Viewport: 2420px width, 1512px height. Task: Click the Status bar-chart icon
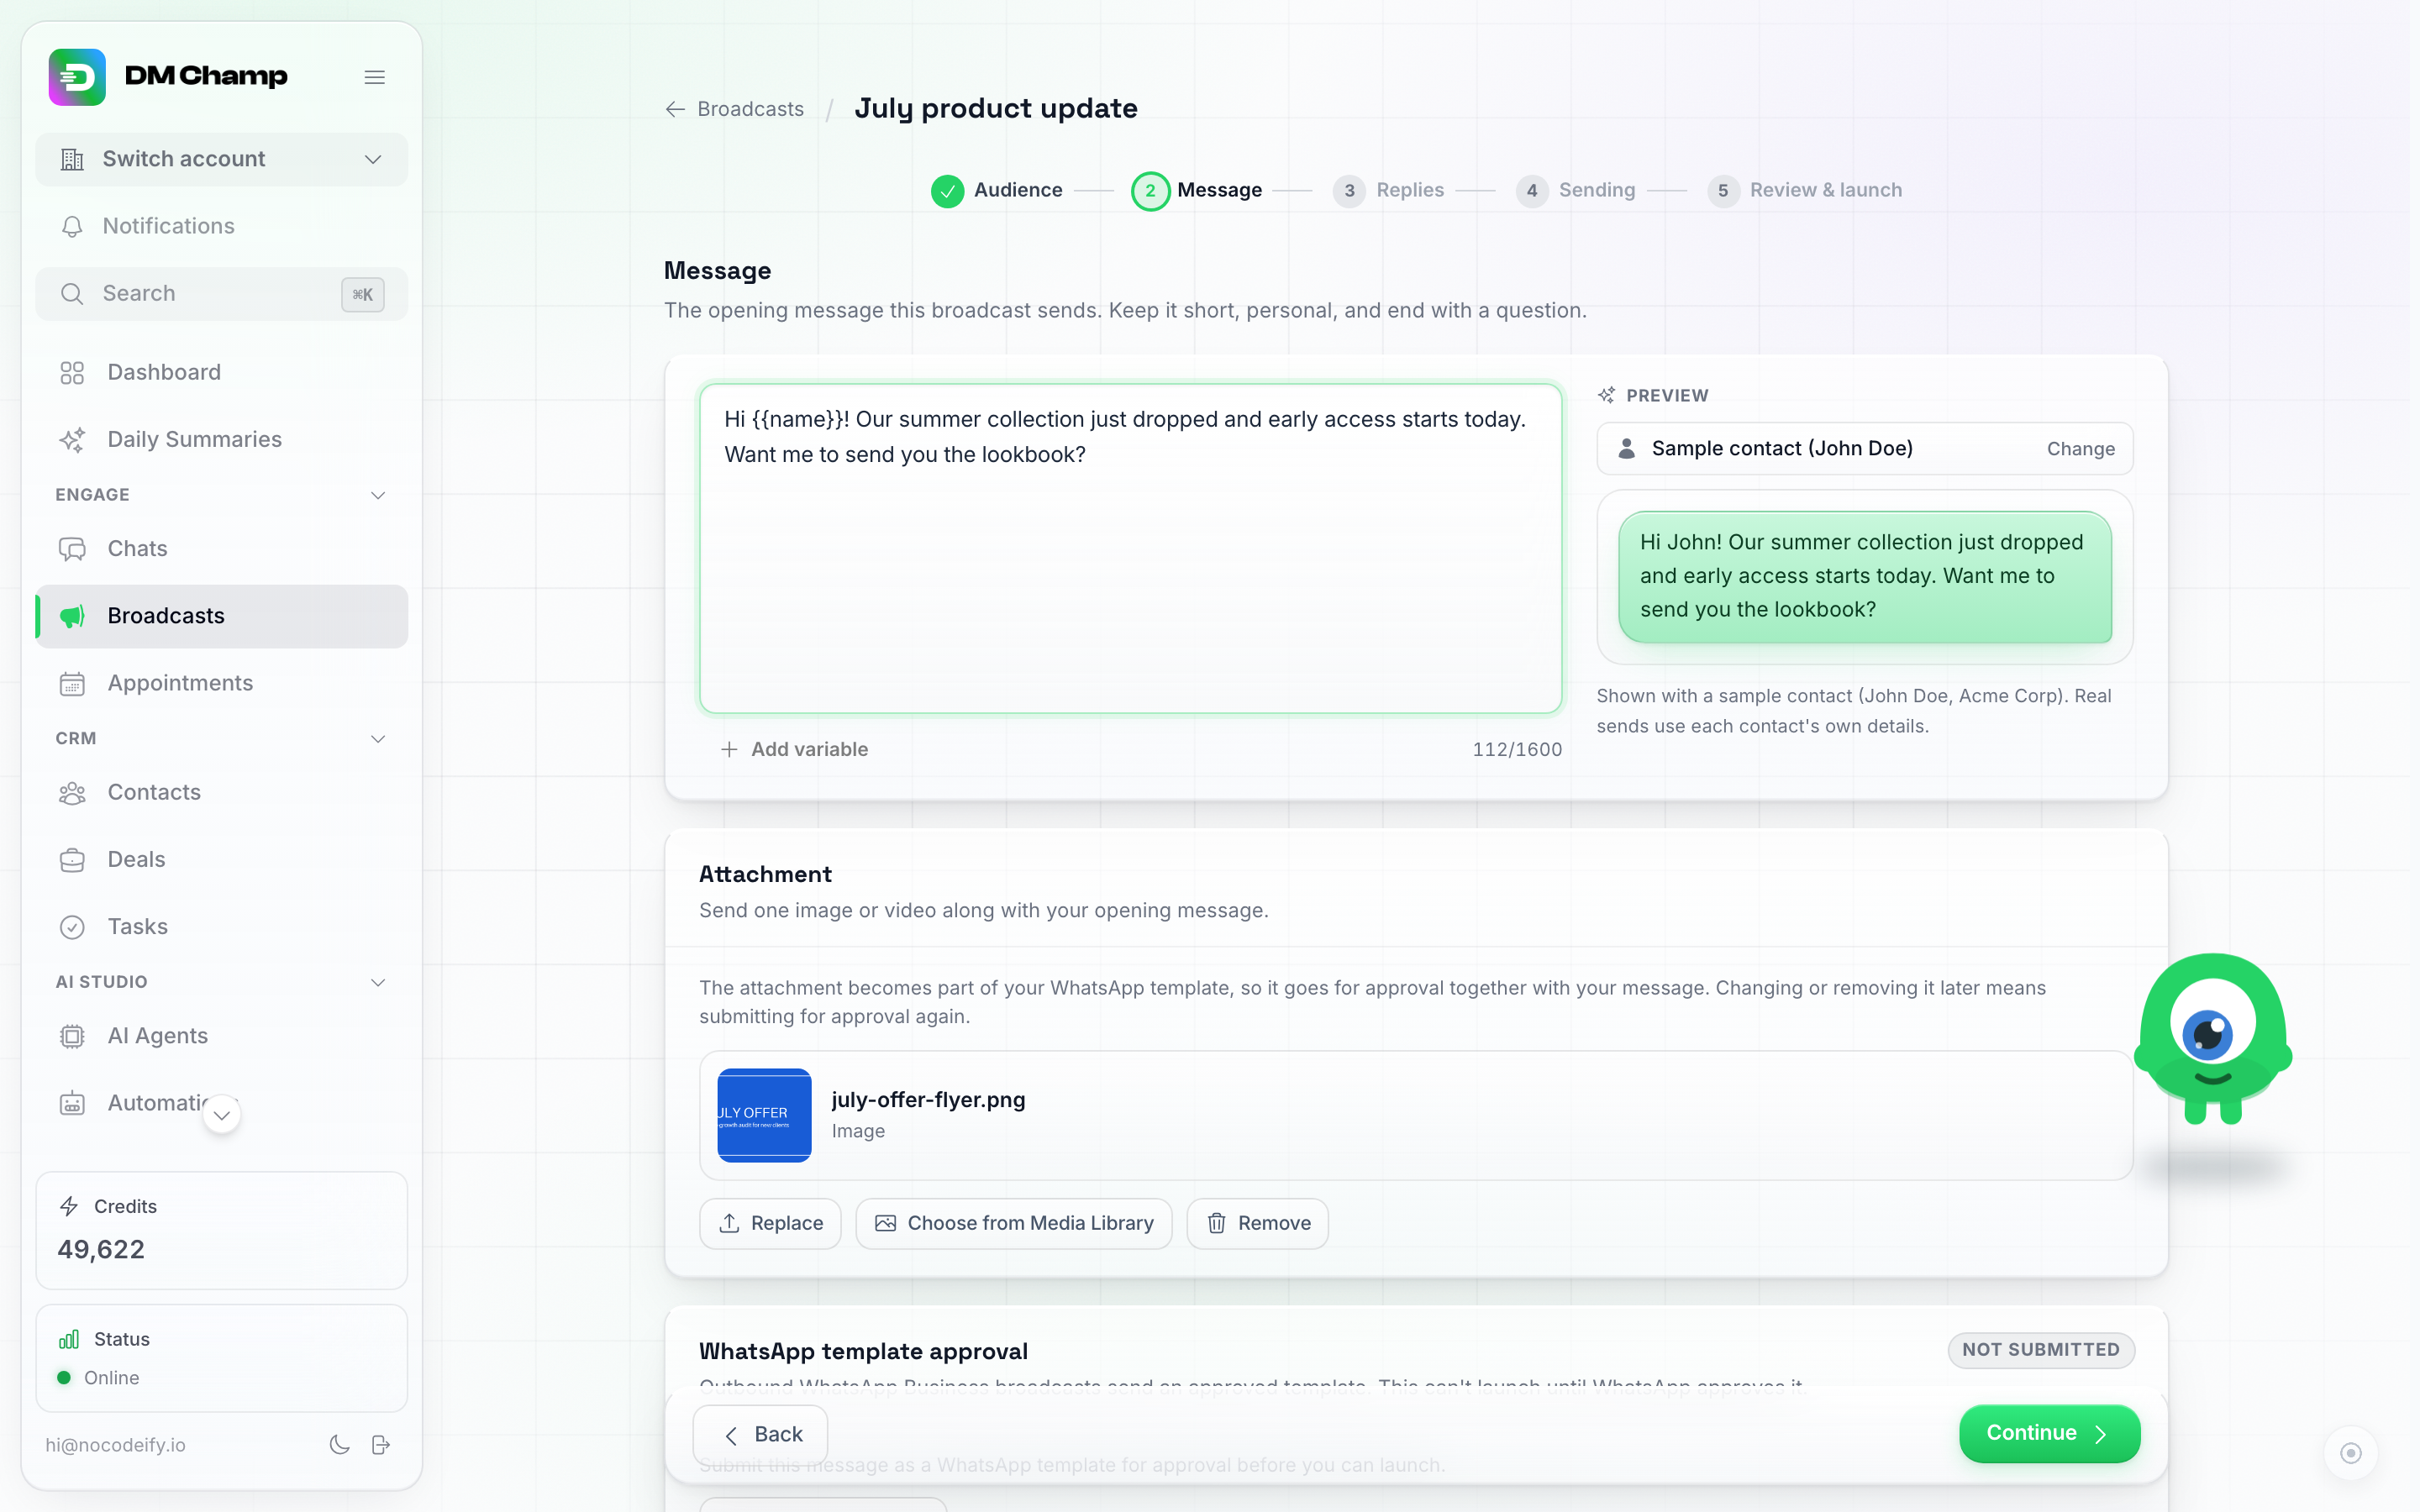point(69,1339)
